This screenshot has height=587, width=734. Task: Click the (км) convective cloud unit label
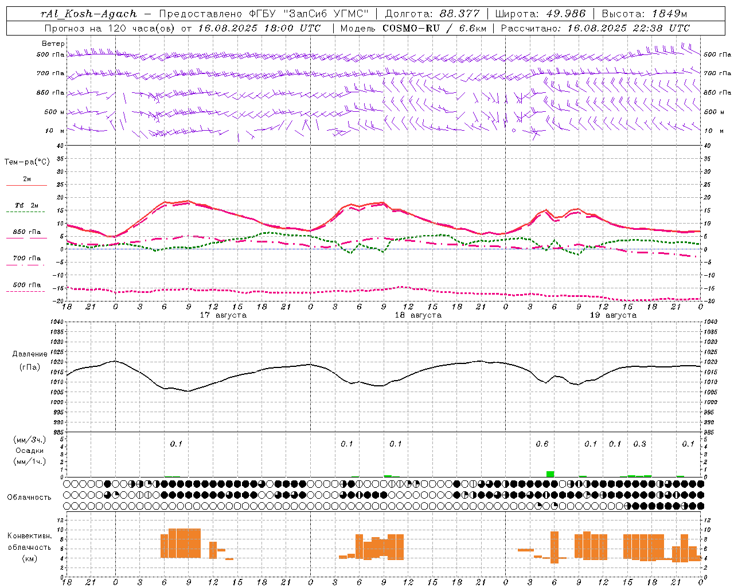(x=30, y=558)
